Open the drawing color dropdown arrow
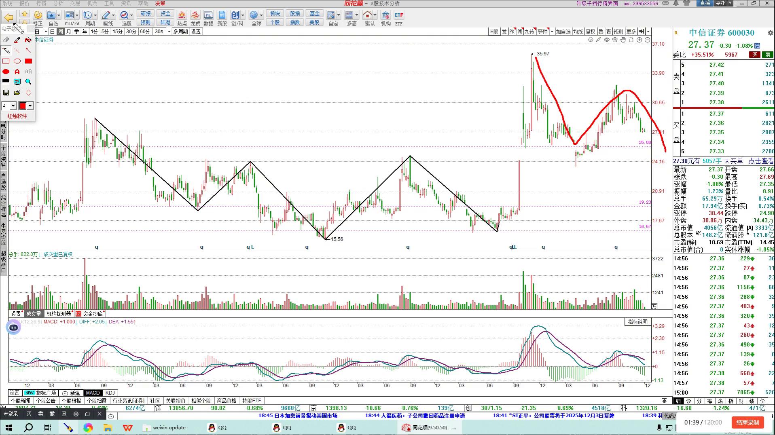 tap(30, 106)
